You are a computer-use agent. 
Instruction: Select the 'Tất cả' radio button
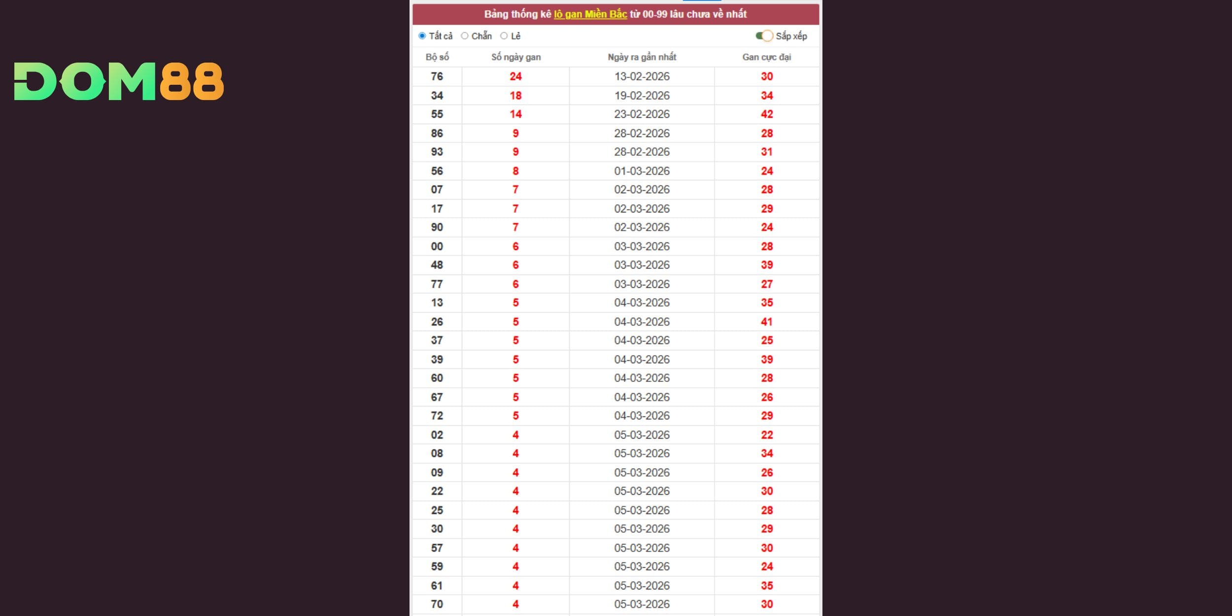[x=422, y=36]
